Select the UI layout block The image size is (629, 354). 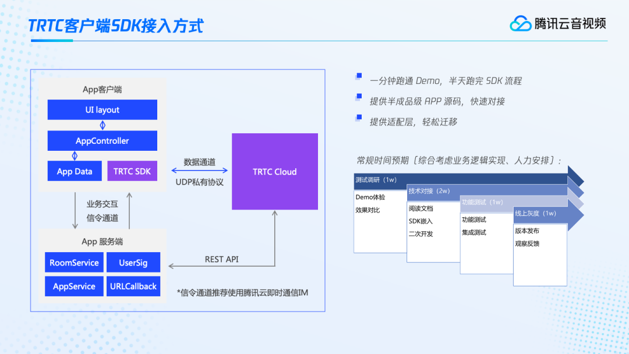coord(103,109)
